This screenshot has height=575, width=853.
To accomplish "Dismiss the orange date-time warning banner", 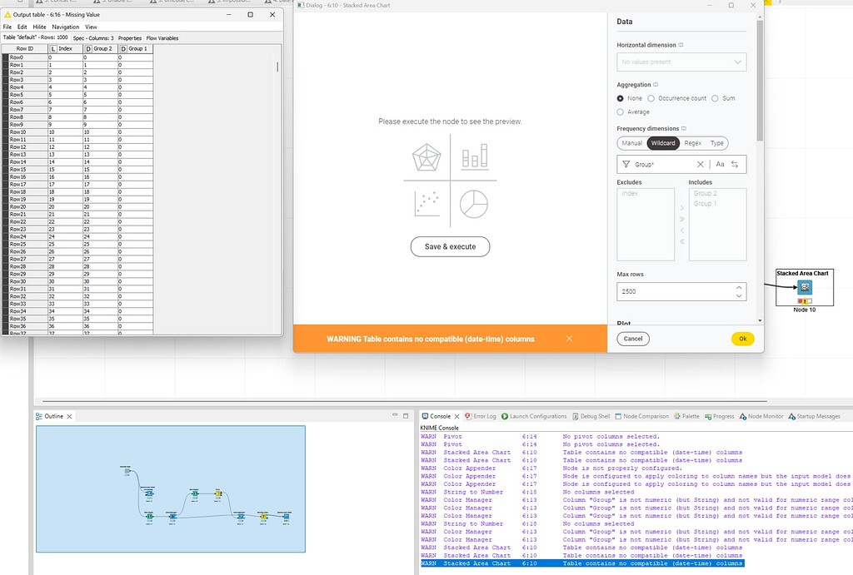I will click(569, 339).
